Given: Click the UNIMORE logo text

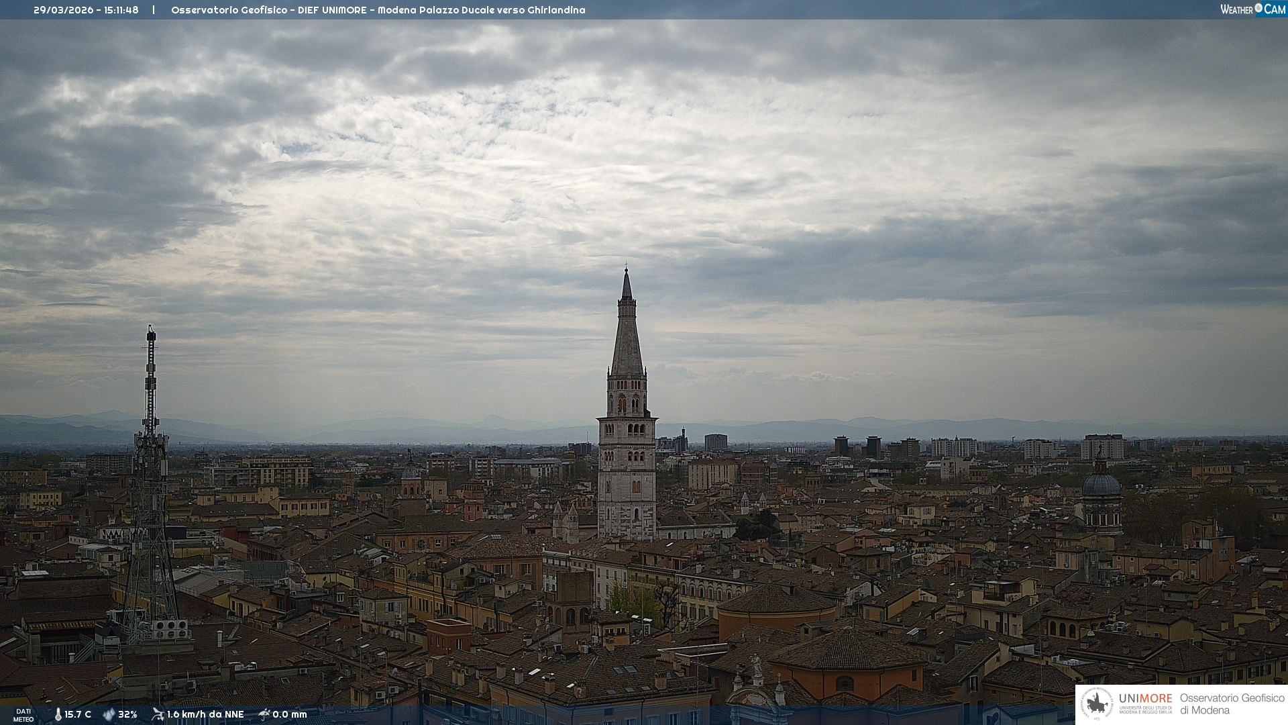Looking at the screenshot, I should tap(1145, 699).
